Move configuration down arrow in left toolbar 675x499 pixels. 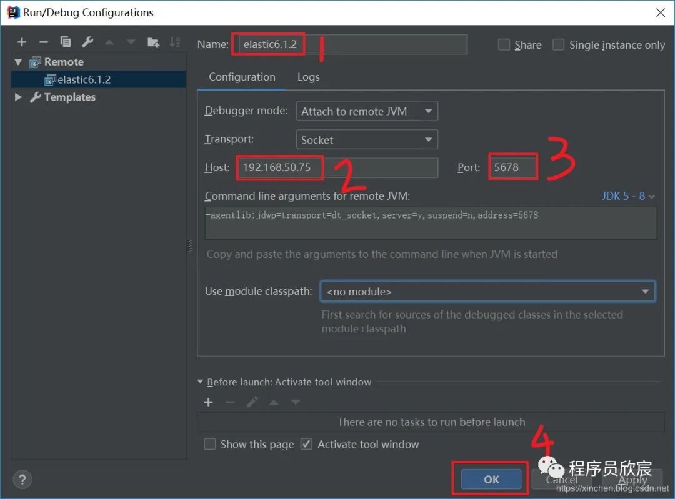click(x=131, y=42)
